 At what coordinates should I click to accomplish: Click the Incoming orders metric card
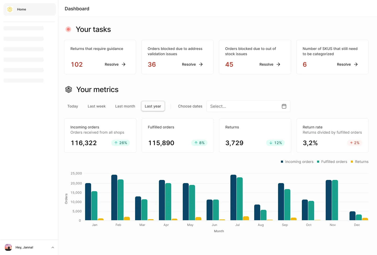(100, 135)
